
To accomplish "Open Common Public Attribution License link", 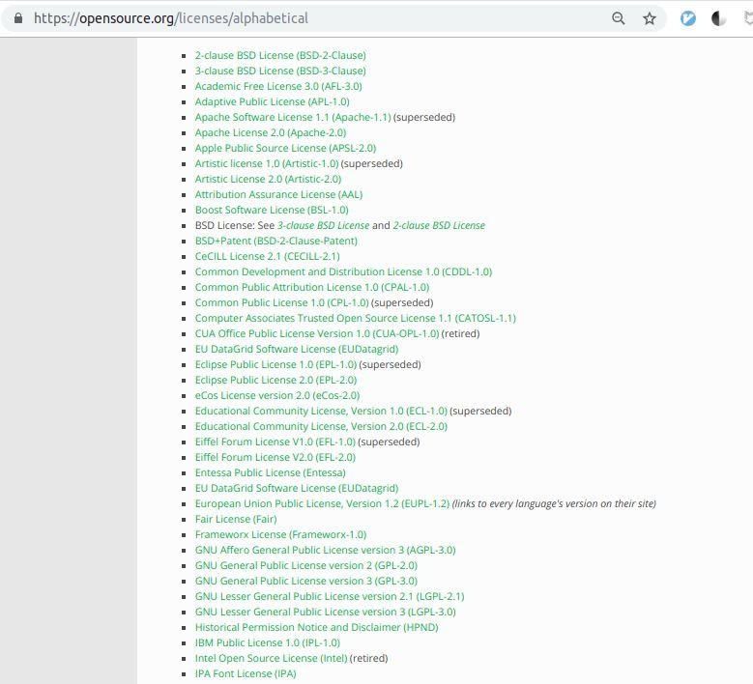I will 311,287.
